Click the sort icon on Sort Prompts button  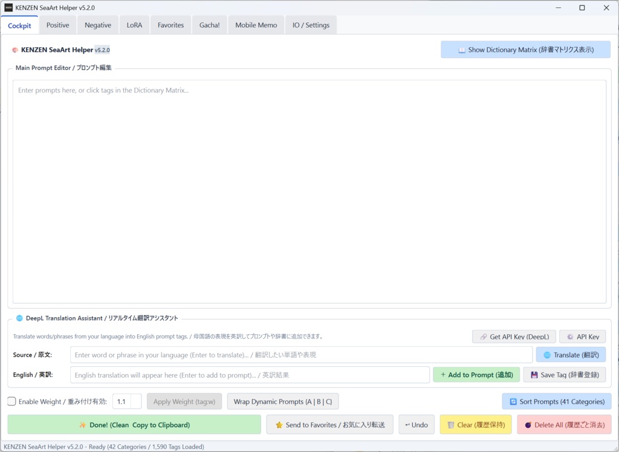513,401
